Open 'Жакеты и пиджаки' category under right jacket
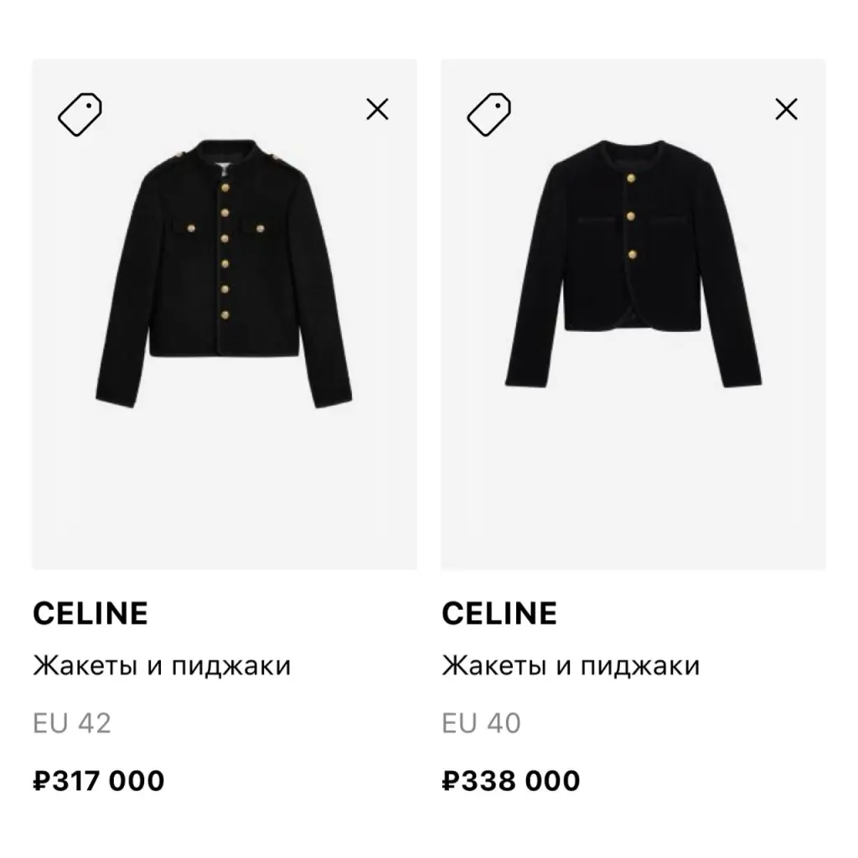Image resolution: width=858 pixels, height=858 pixels. (x=570, y=666)
